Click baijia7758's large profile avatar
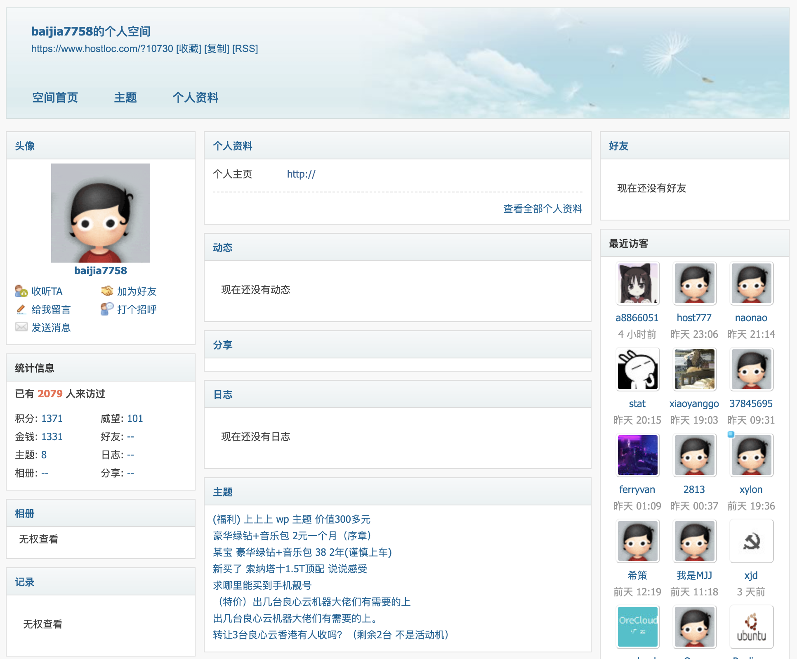This screenshot has height=659, width=797. 101,213
